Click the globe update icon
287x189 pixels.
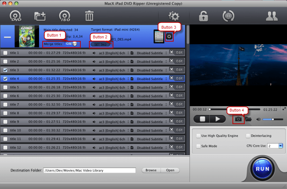[228, 16]
